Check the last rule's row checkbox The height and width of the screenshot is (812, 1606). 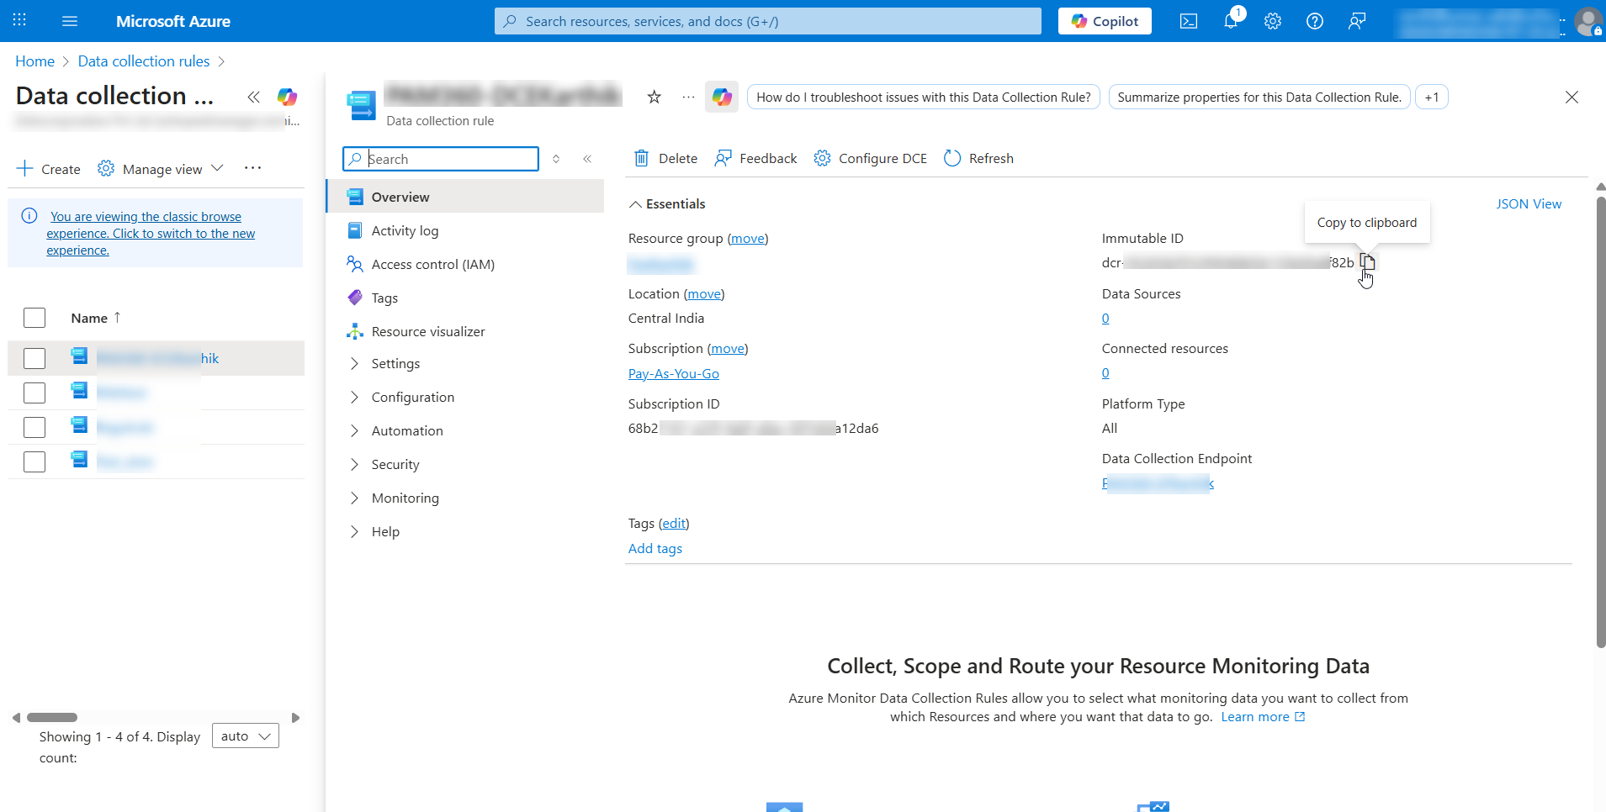(34, 461)
